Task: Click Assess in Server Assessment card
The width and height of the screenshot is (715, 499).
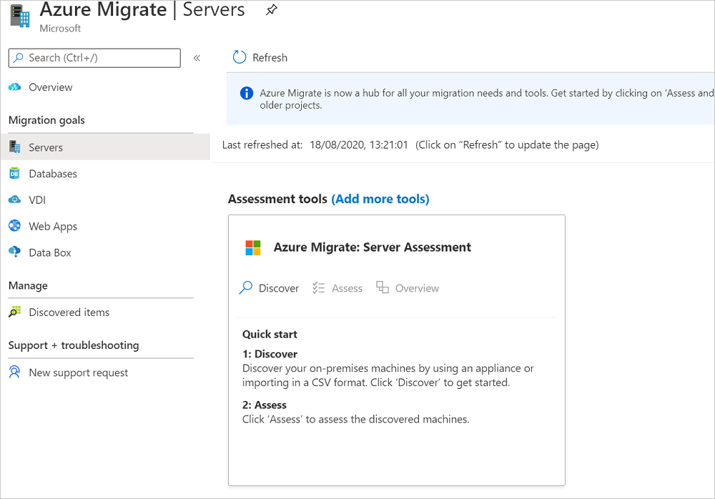Action: point(338,288)
